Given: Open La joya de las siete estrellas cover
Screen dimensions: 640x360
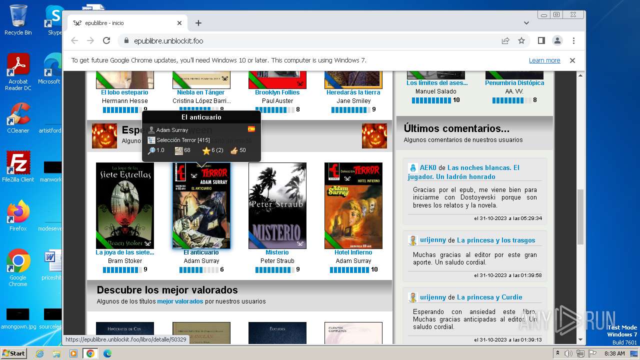Looking at the screenshot, I should coord(125,205).
